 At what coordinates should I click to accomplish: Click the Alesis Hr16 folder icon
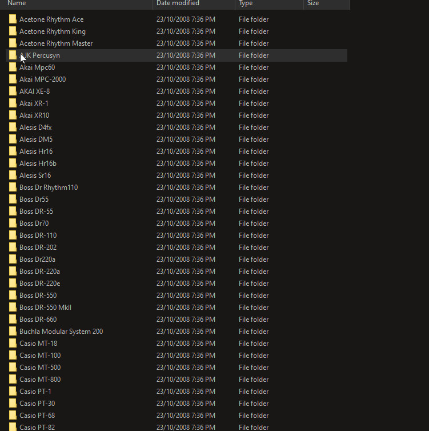13,151
